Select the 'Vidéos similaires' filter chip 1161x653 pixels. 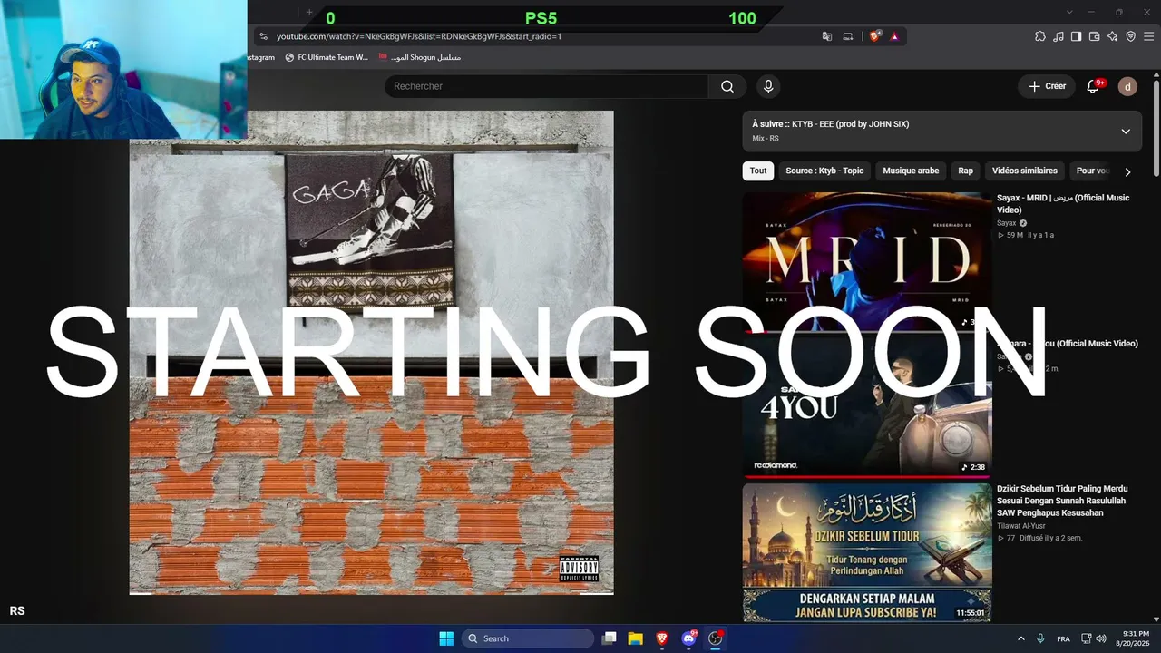coord(1025,171)
